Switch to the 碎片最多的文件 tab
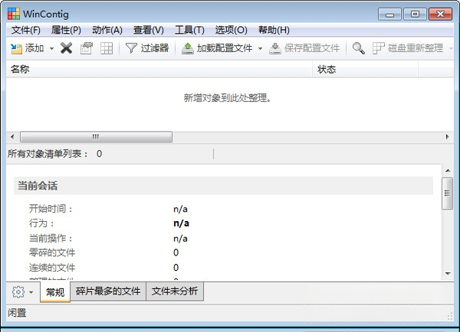This screenshot has height=332, width=460. click(x=108, y=291)
